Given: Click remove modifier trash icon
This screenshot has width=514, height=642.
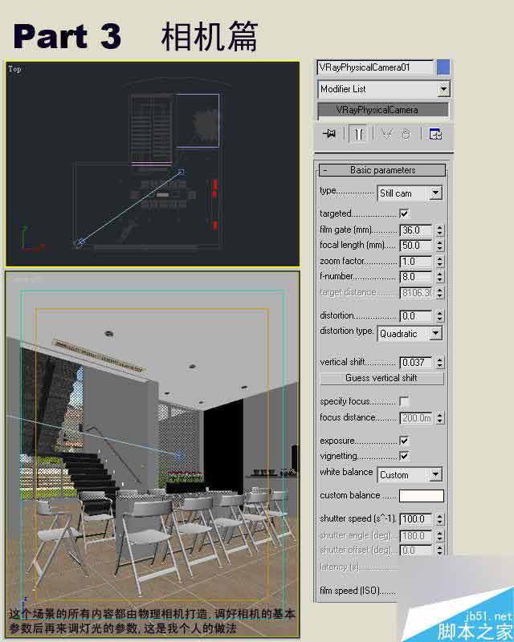Looking at the screenshot, I should (x=406, y=134).
